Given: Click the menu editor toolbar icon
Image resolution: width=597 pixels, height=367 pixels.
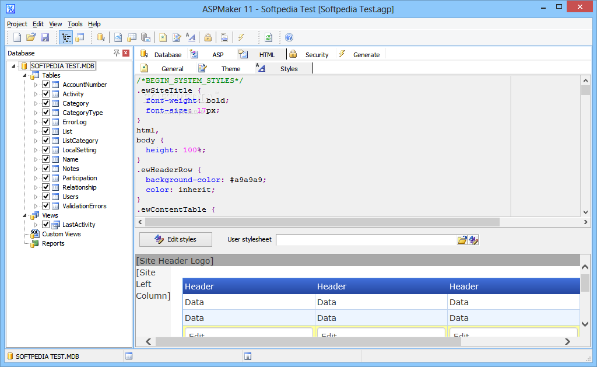Looking at the screenshot, I should [x=224, y=37].
